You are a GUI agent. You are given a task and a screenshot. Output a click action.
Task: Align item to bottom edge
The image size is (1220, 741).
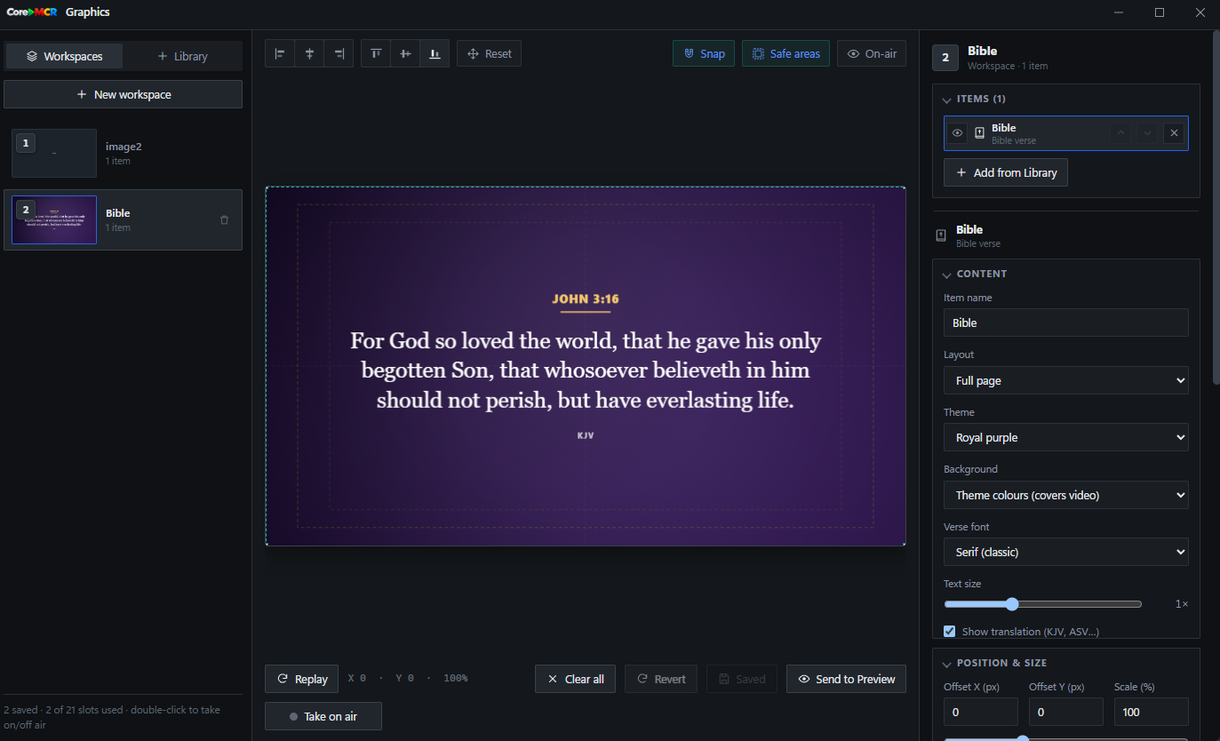[x=435, y=54]
